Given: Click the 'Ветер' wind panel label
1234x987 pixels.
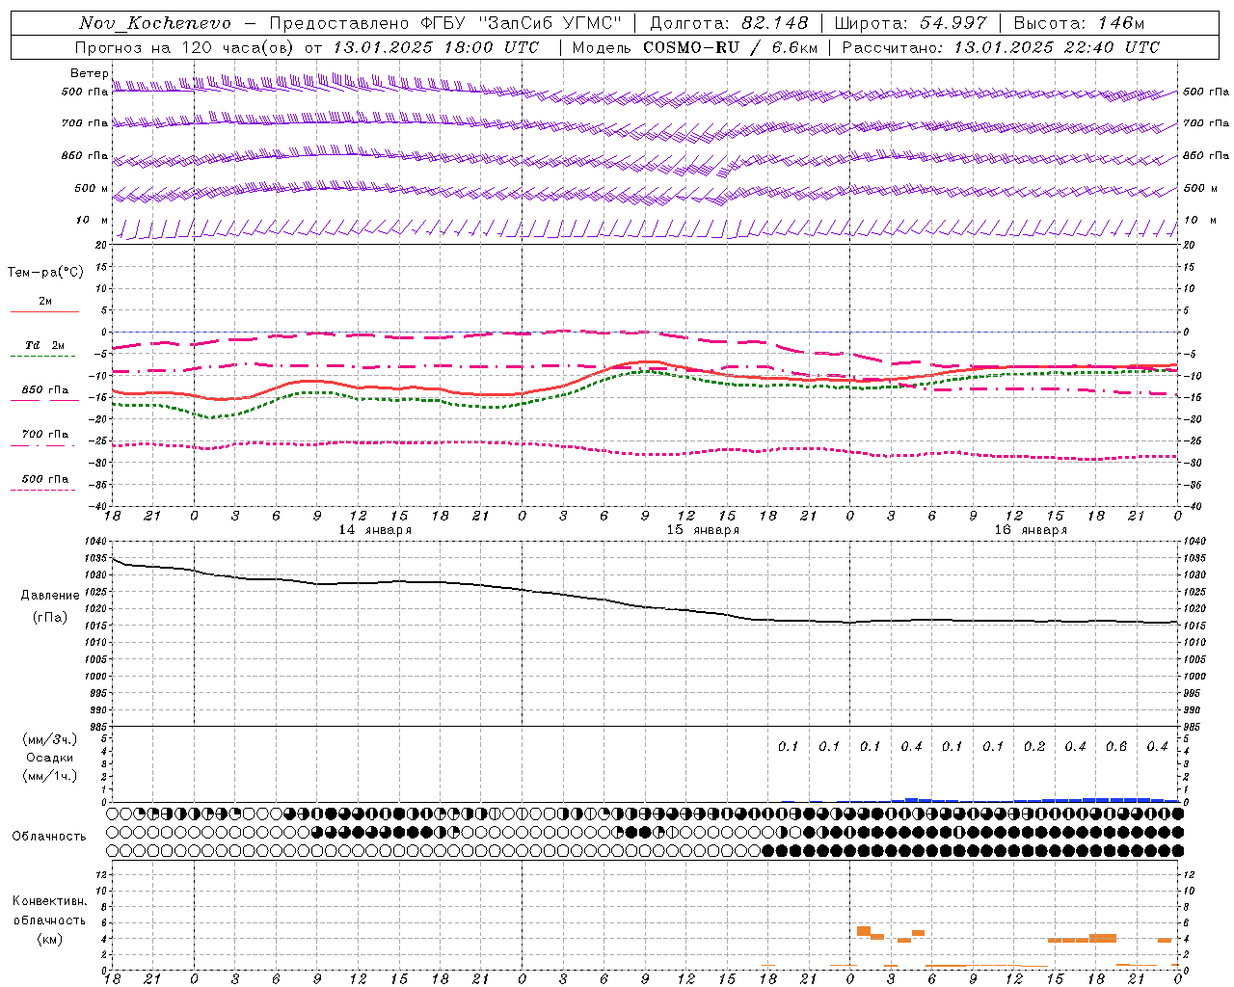Looking at the screenshot, I should [89, 73].
